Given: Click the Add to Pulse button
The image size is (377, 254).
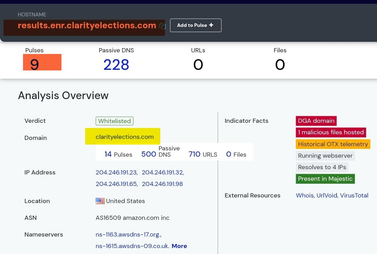Looking at the screenshot, I should pos(195,25).
